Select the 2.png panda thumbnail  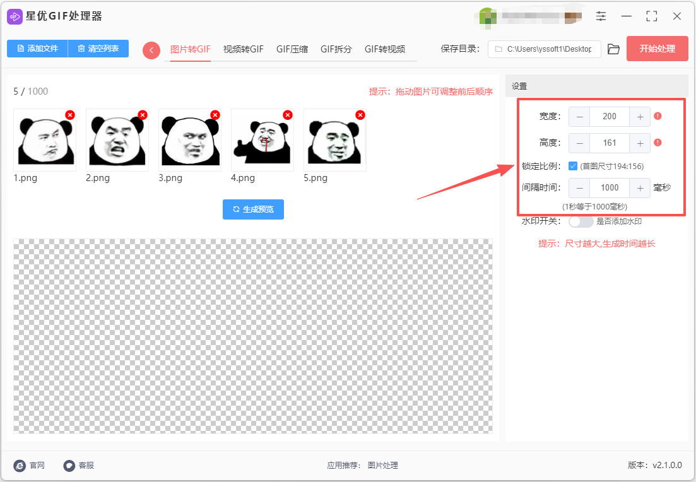pos(117,140)
